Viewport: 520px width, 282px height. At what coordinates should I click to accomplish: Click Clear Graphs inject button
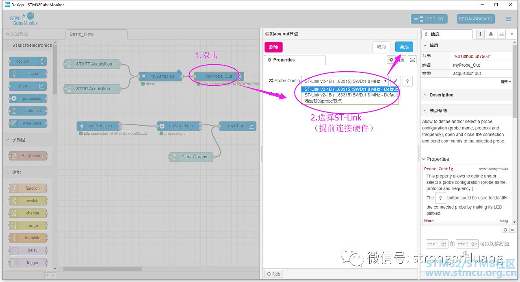173,157
